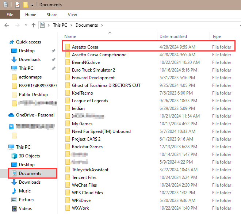Viewport: 241px width, 214px height.
Task: Sort by the Date modified column header
Action: [x=173, y=37]
